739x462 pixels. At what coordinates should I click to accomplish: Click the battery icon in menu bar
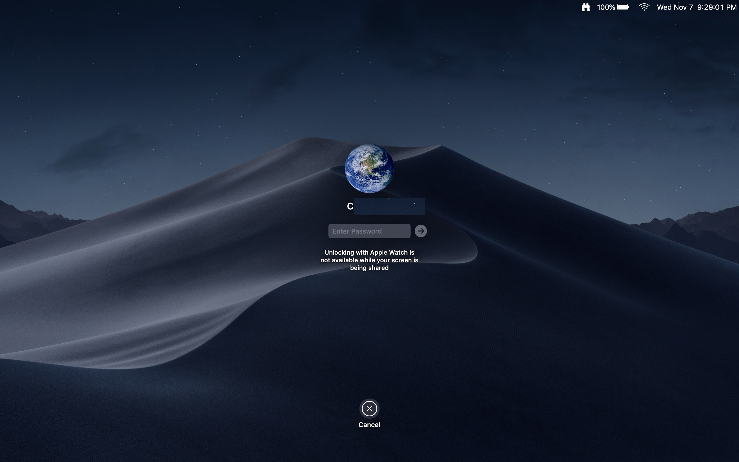coord(623,7)
